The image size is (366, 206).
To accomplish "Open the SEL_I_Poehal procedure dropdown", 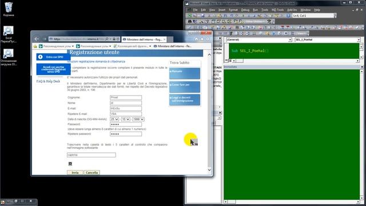I will [x=359, y=40].
